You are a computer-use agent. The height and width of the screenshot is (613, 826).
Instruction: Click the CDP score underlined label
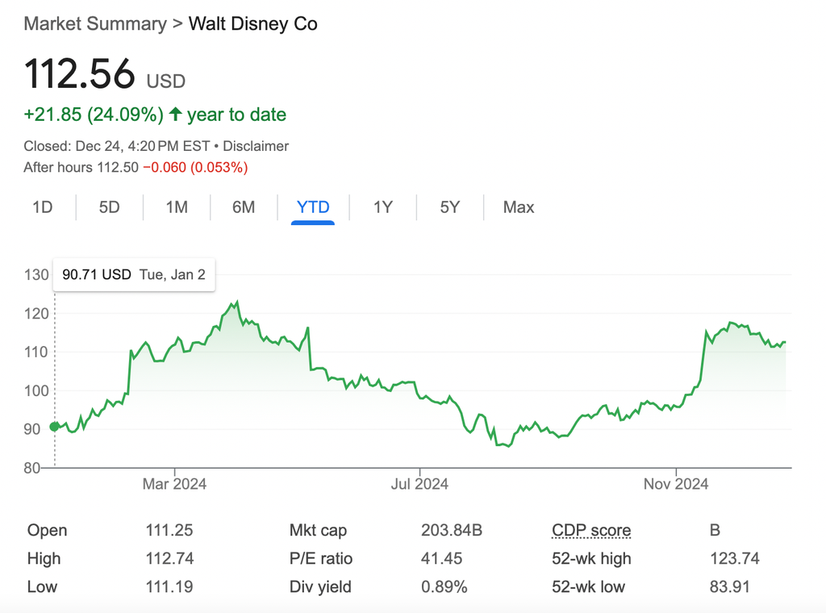(x=591, y=530)
